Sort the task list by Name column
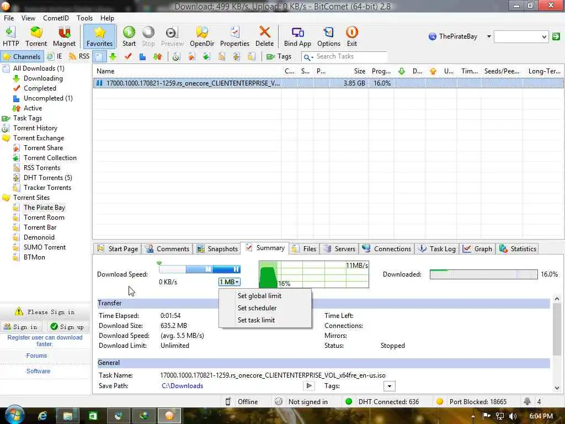Viewport: 565px width, 424px height. (105, 71)
